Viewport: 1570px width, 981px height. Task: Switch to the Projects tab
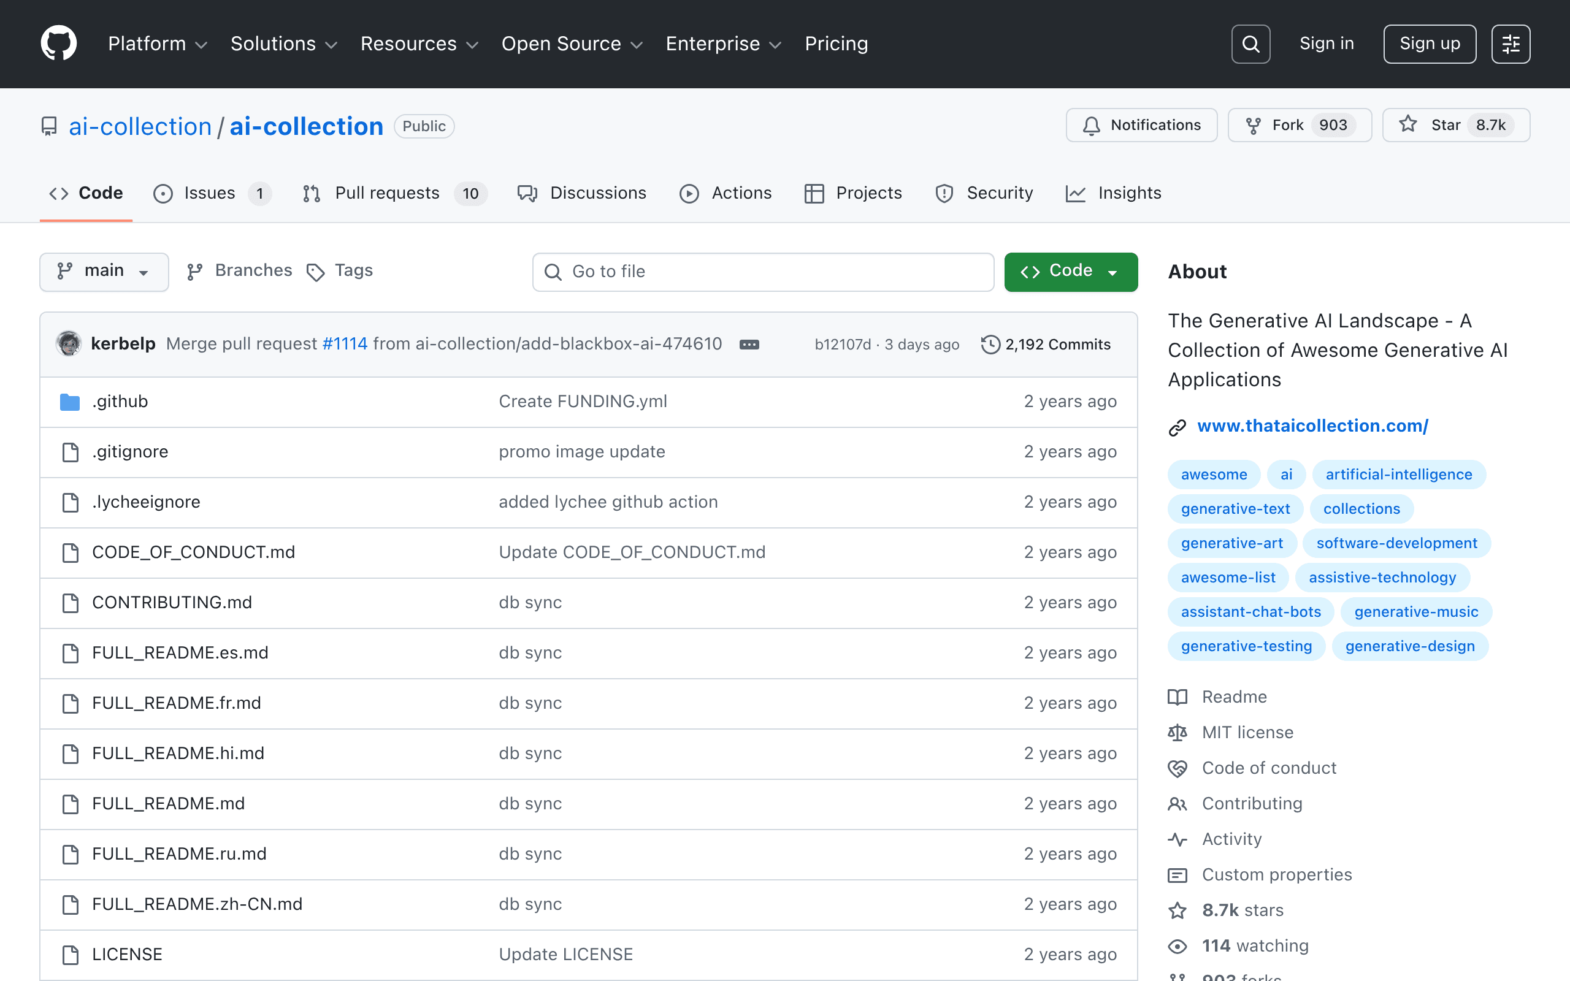[x=853, y=193]
